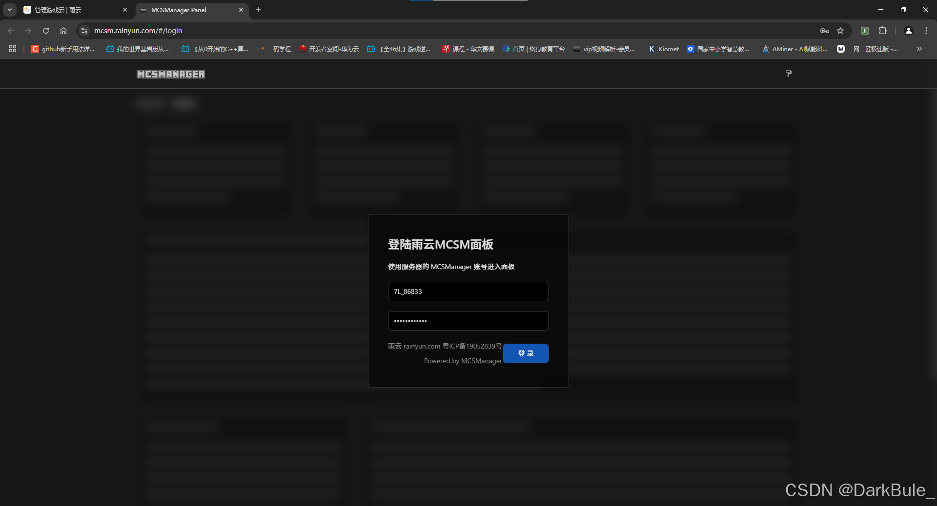Close the 管理游戏云 | 雨云 tab
The width and height of the screenshot is (937, 506).
(125, 10)
